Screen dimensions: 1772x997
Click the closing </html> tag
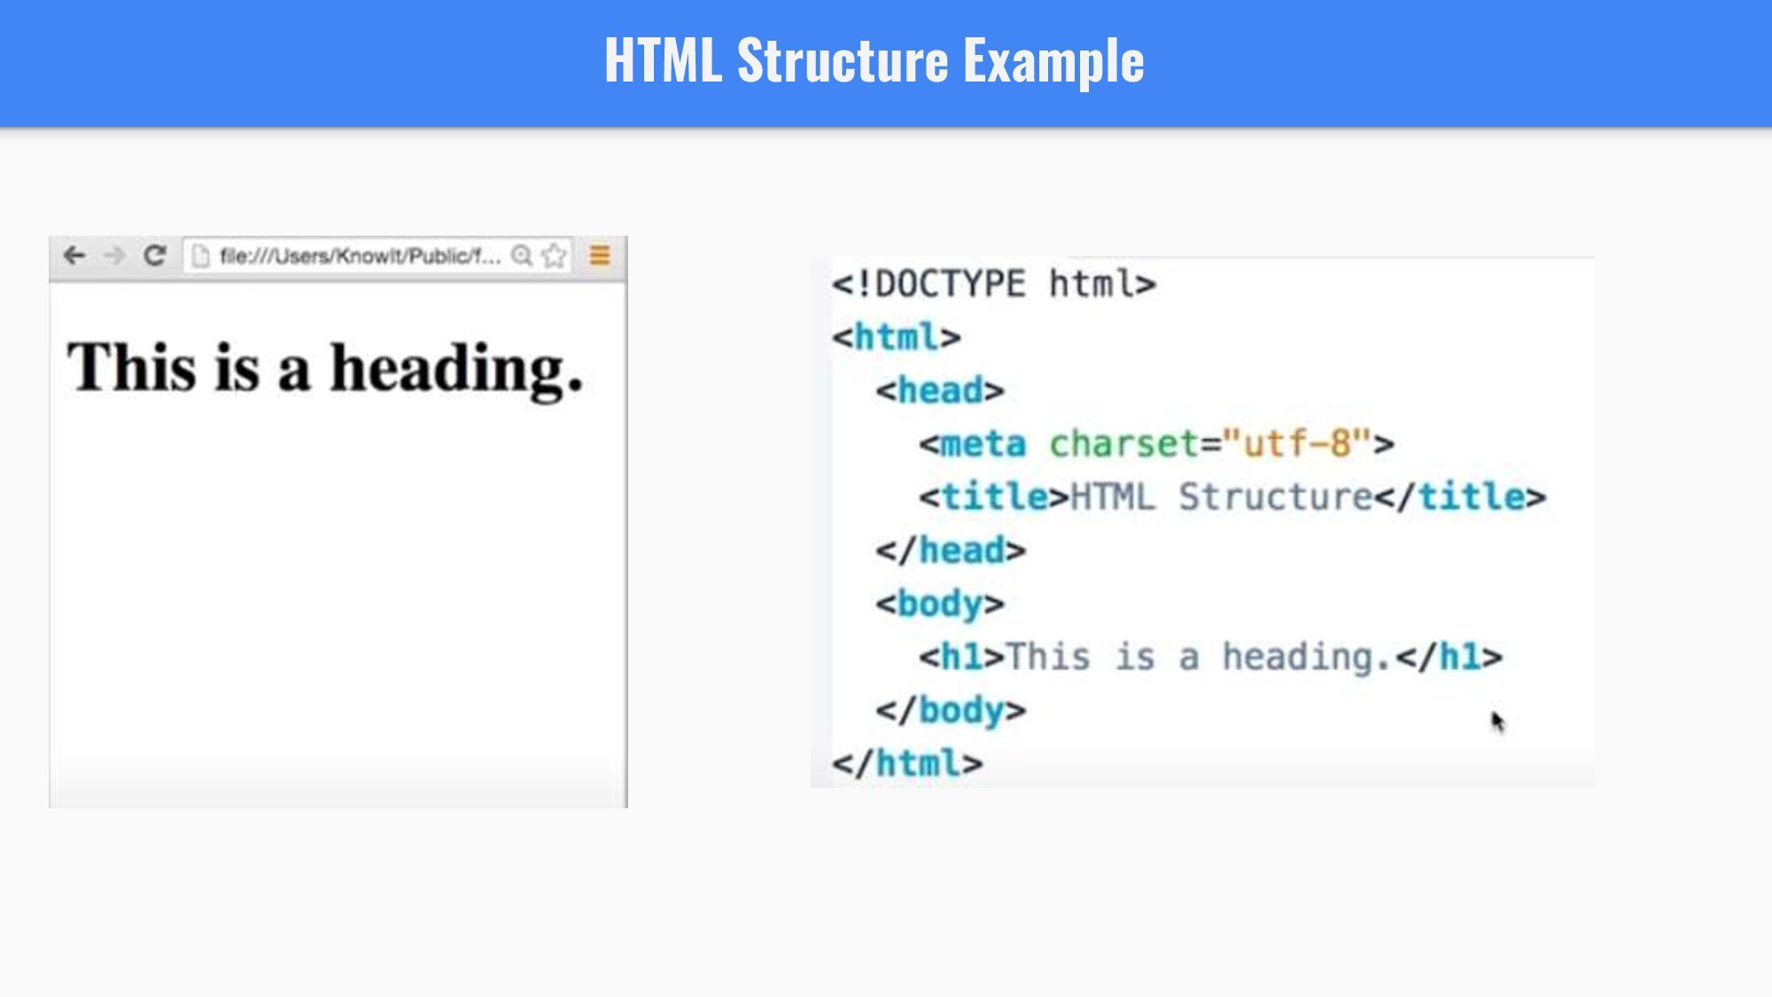tap(906, 763)
